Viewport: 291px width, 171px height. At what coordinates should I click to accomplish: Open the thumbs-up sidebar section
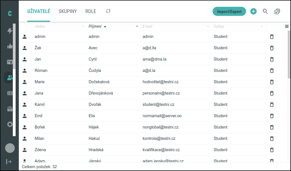[10, 46]
